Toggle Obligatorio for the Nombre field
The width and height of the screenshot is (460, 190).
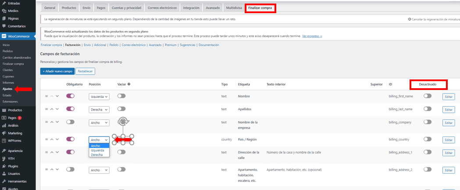click(70, 96)
